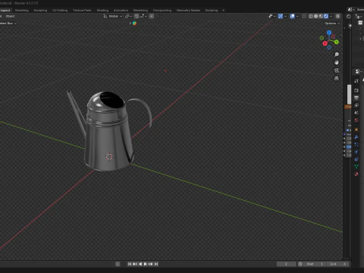Open the Object properties tab
This screenshot has width=364, height=273.
coord(356,130)
